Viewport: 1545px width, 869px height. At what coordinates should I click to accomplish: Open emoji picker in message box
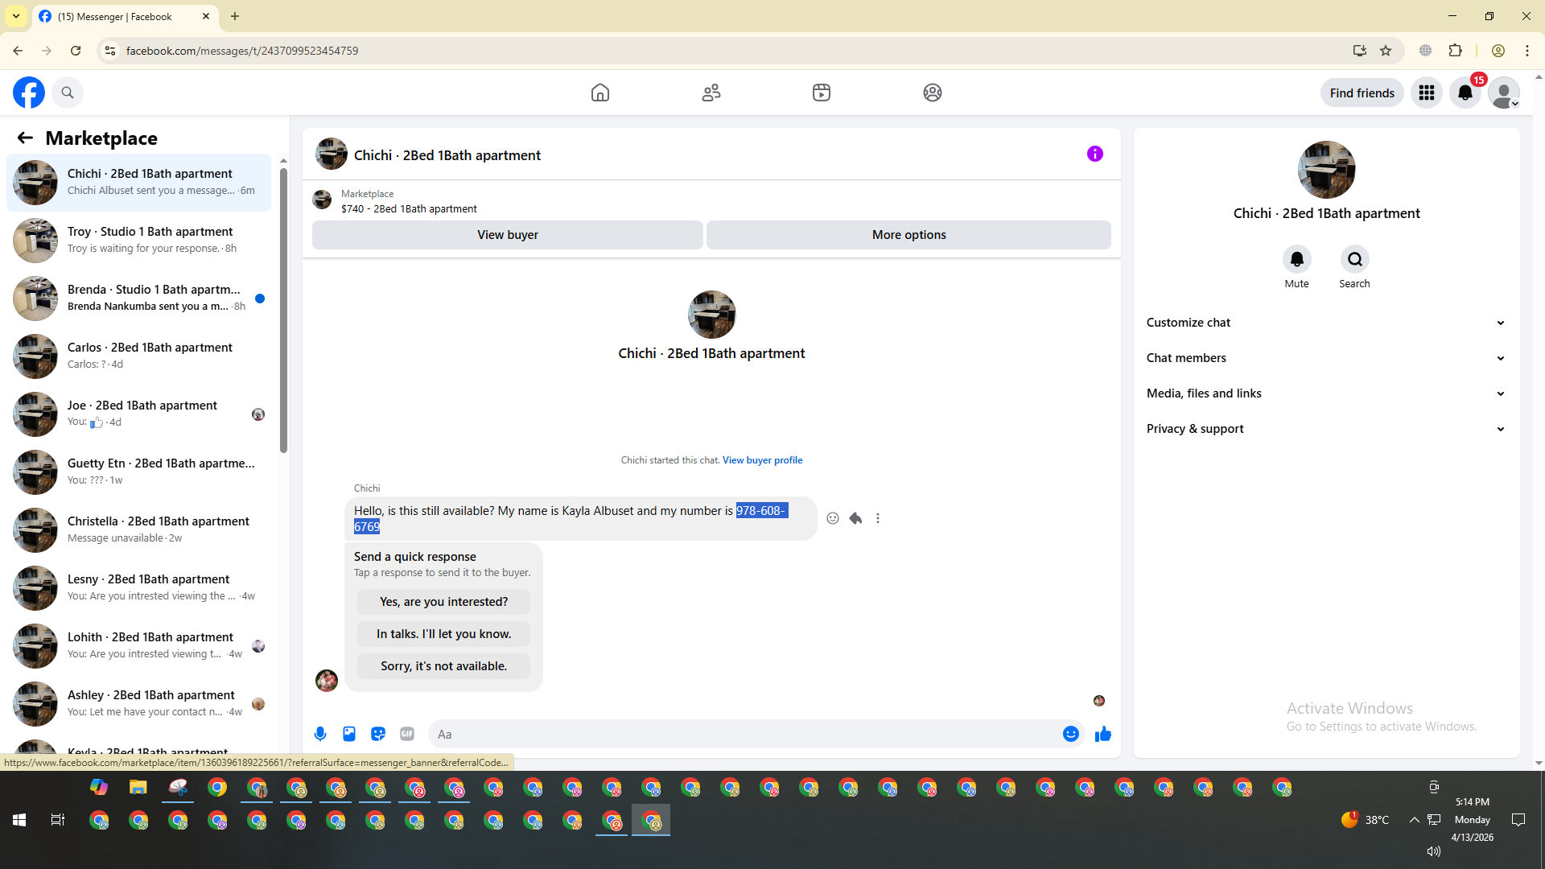1070,734
